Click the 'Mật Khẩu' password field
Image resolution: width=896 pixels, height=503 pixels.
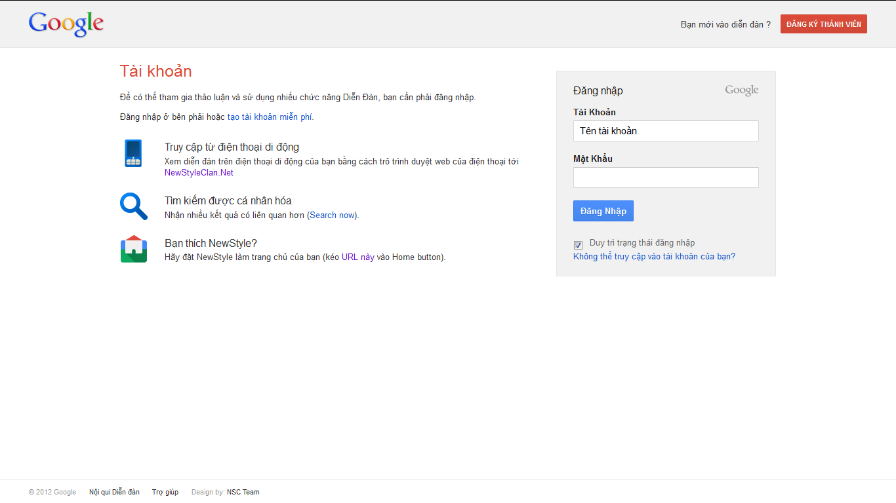click(x=665, y=177)
